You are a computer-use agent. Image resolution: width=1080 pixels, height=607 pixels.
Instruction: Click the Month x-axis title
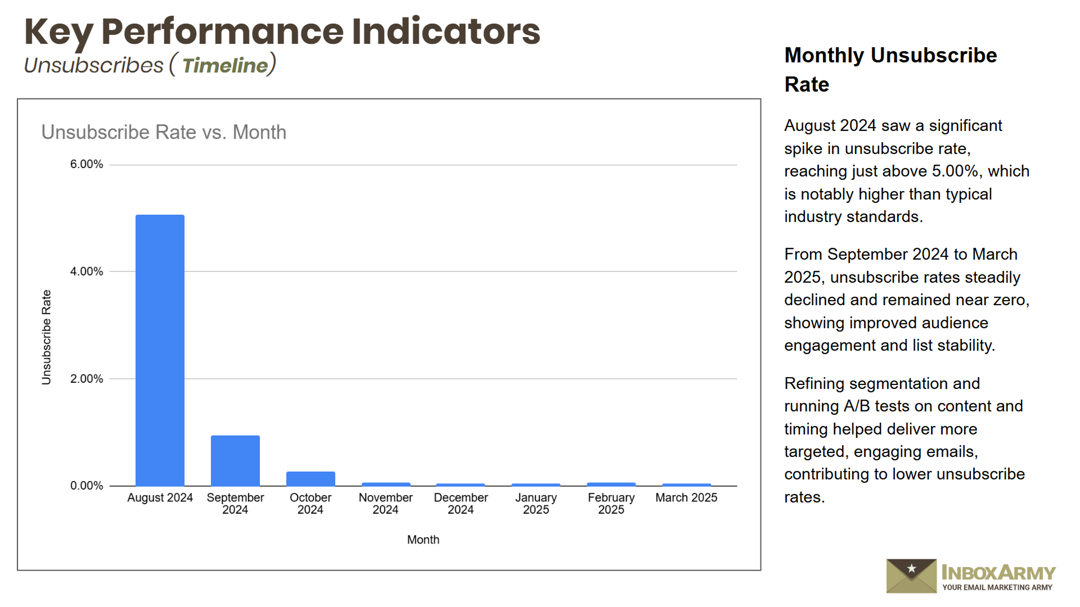click(423, 540)
